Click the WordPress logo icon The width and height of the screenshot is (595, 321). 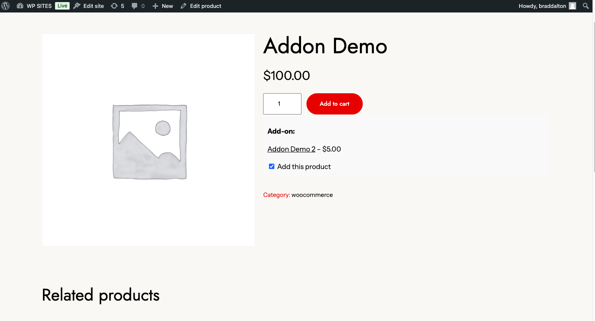5,6
